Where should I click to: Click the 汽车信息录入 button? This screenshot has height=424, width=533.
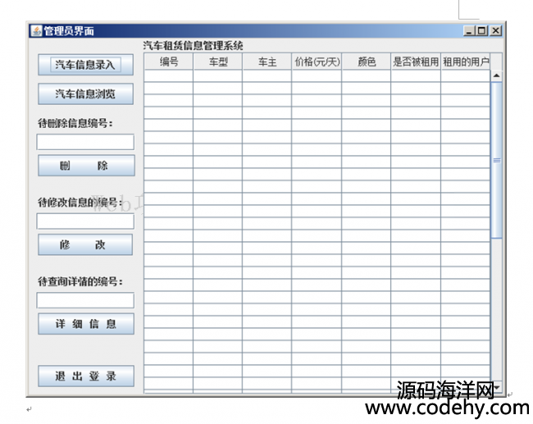pos(85,64)
